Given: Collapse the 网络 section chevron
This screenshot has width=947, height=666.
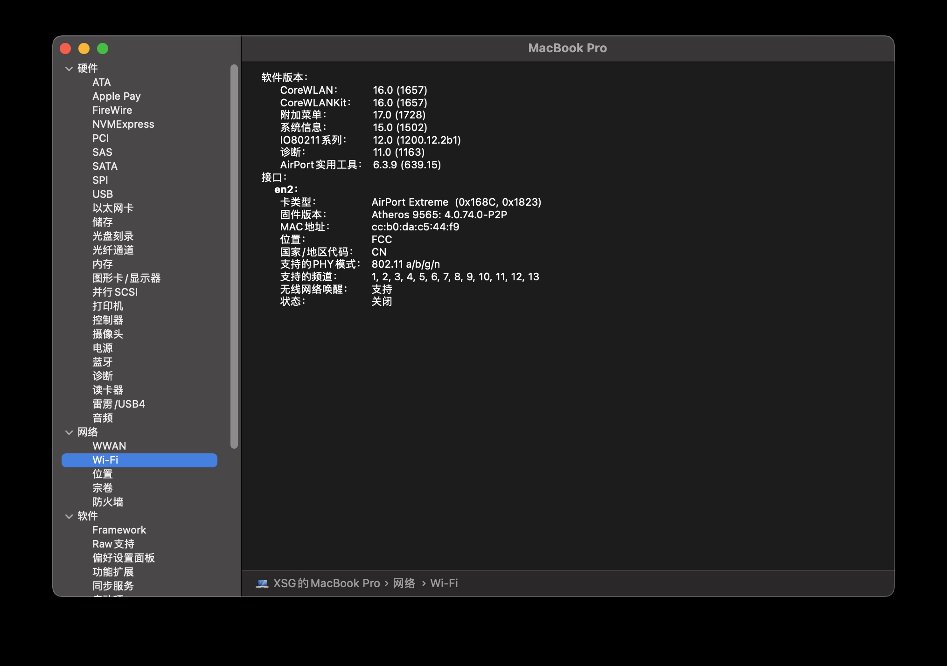Looking at the screenshot, I should pyautogui.click(x=69, y=432).
